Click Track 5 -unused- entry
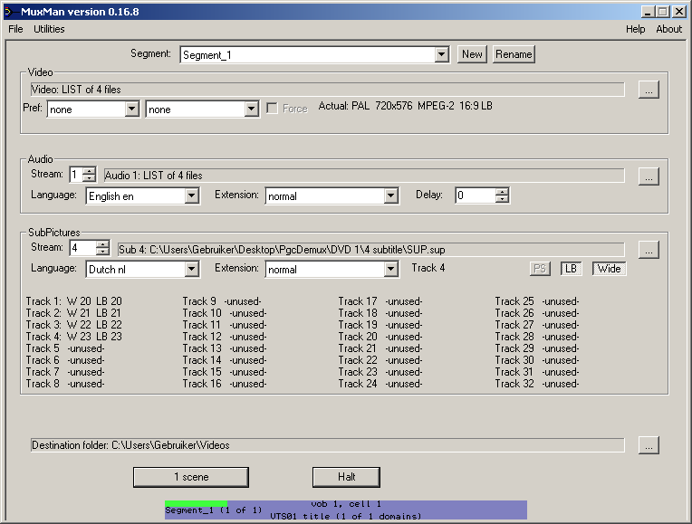This screenshot has width=692, height=524. [65, 348]
